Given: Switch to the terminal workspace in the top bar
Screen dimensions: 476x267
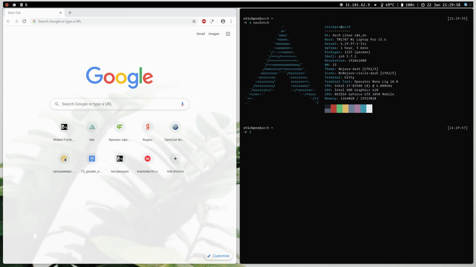Looking at the screenshot, I should point(14,5).
